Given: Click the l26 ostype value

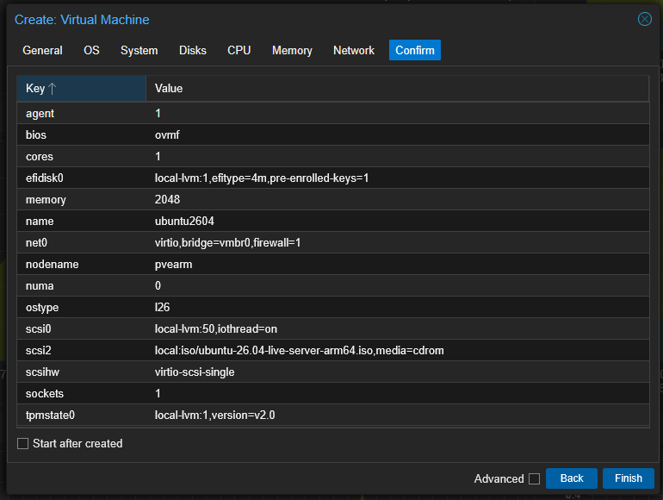Looking at the screenshot, I should (x=162, y=307).
